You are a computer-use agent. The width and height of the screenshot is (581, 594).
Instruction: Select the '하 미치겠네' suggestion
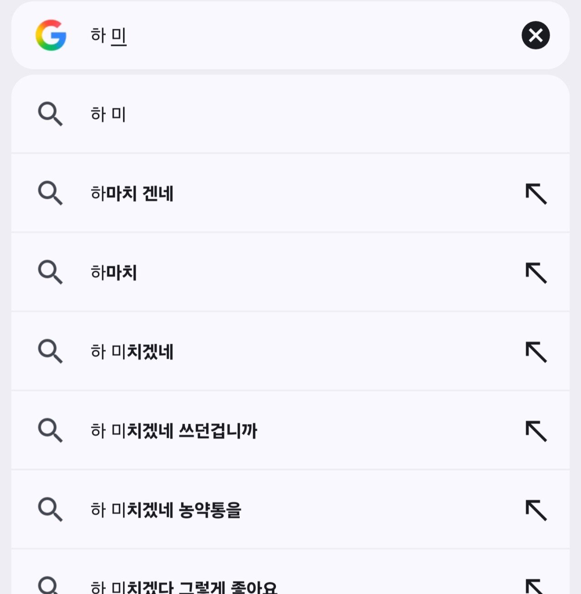[x=132, y=351]
